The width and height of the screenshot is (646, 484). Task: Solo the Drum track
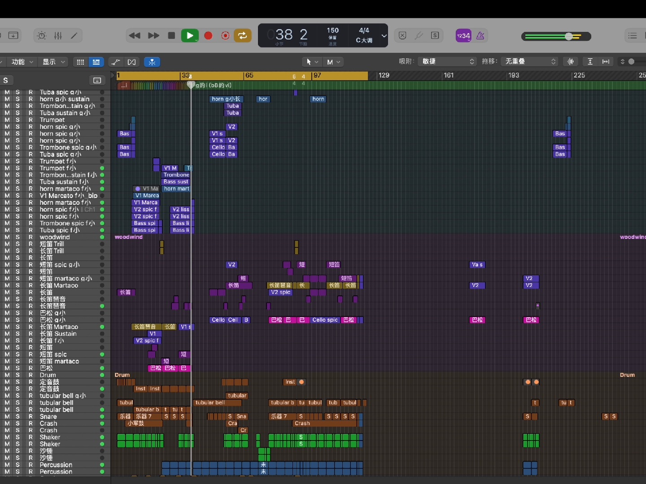pos(18,375)
